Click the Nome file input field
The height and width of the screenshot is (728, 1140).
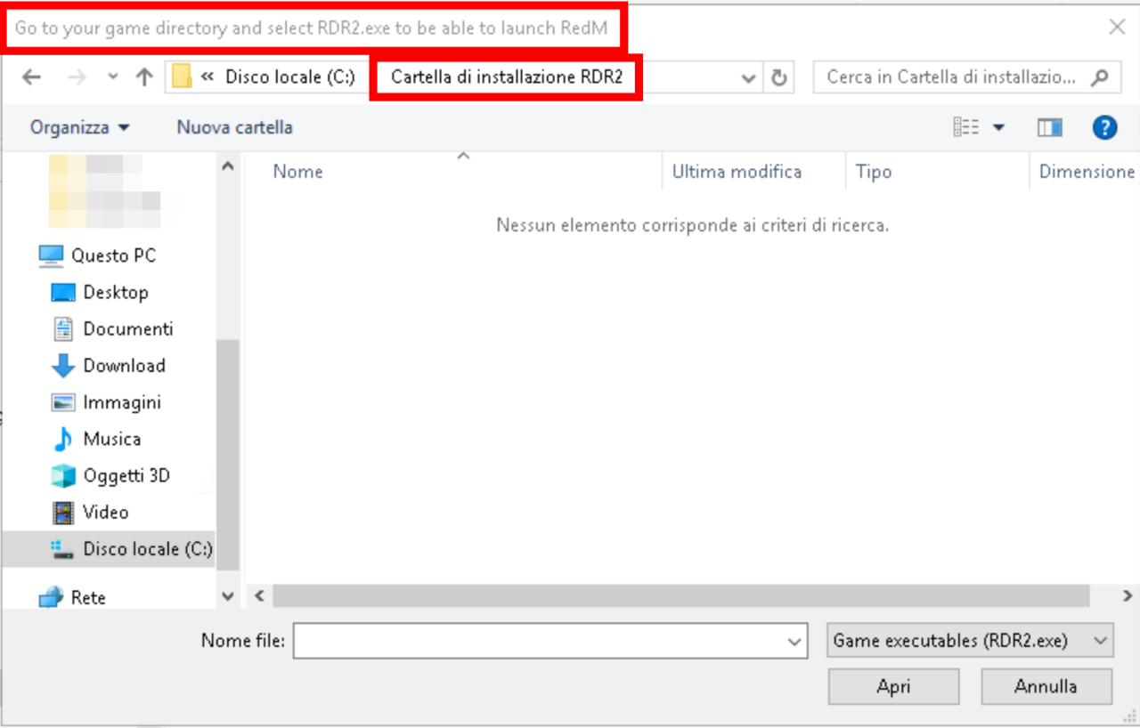click(539, 641)
